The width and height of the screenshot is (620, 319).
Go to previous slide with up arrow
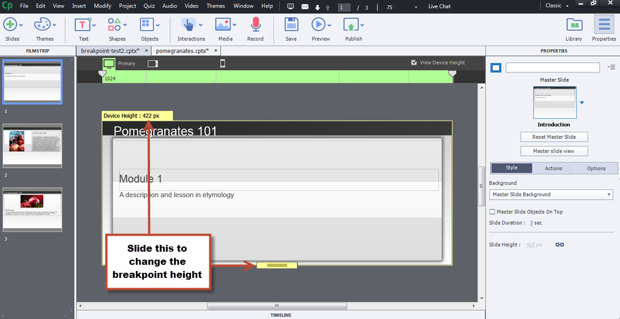(x=327, y=7)
